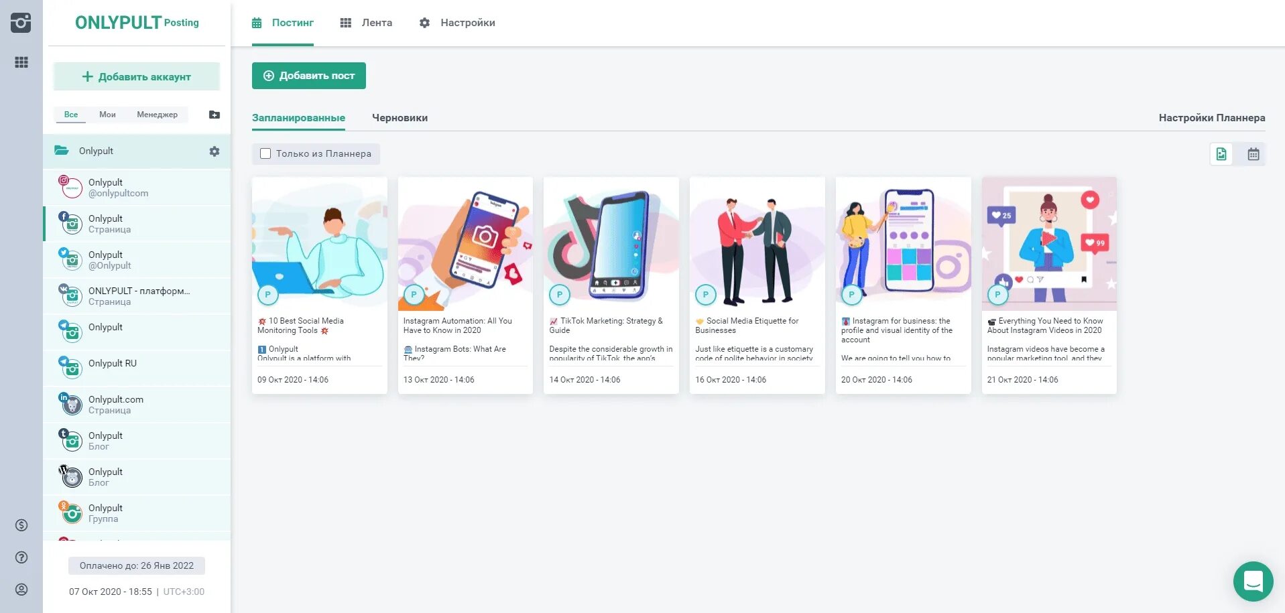Open the user profile icon

click(21, 590)
